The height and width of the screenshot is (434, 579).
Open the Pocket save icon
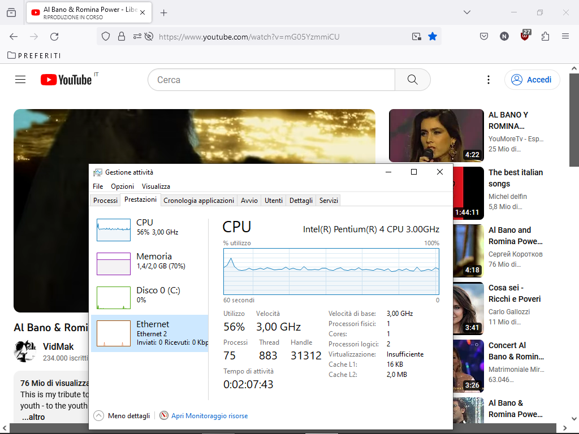tap(484, 36)
